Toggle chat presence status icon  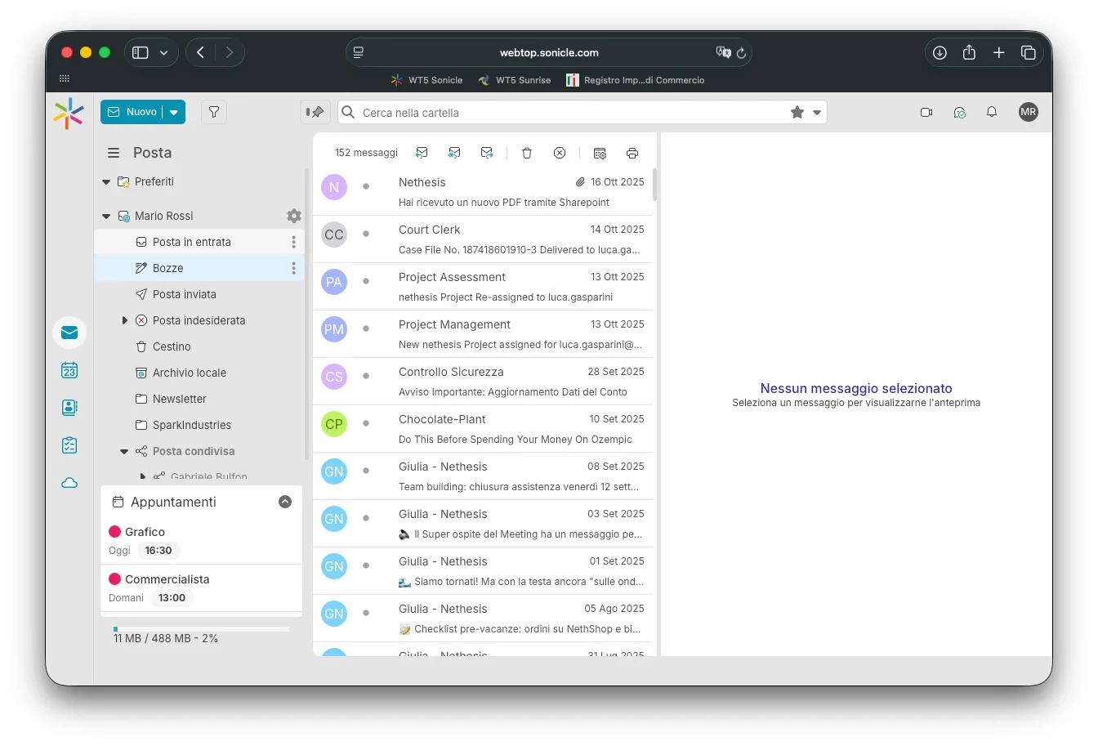(959, 112)
